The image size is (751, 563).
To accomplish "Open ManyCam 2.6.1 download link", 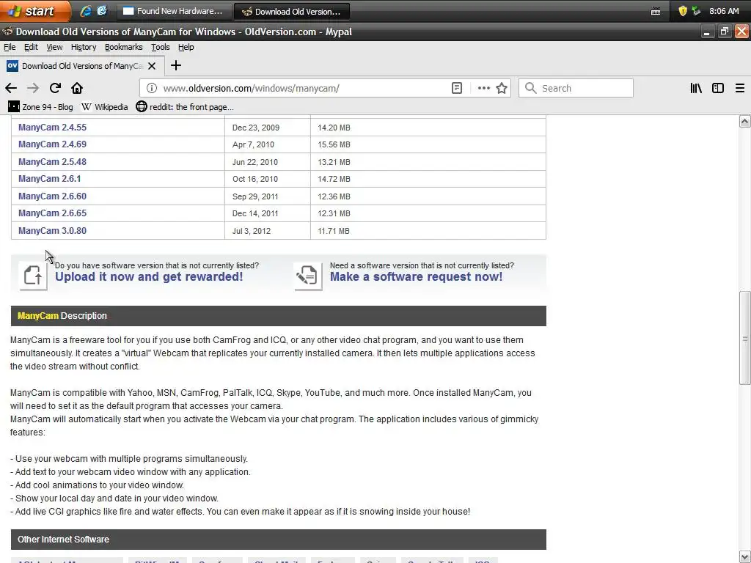I will 49,179.
